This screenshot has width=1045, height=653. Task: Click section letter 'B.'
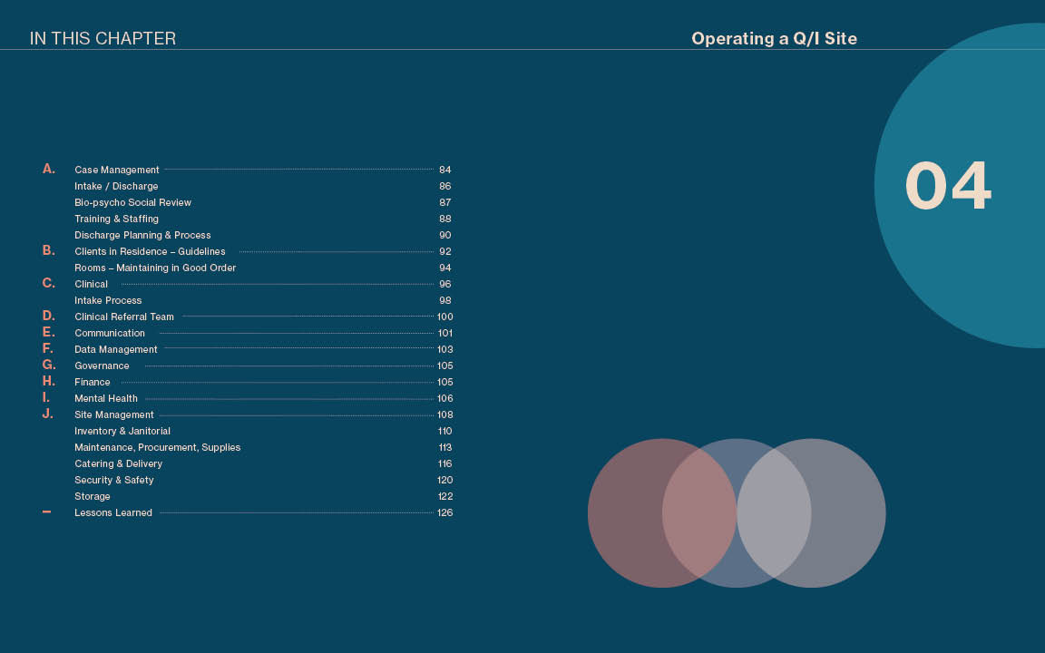click(49, 250)
